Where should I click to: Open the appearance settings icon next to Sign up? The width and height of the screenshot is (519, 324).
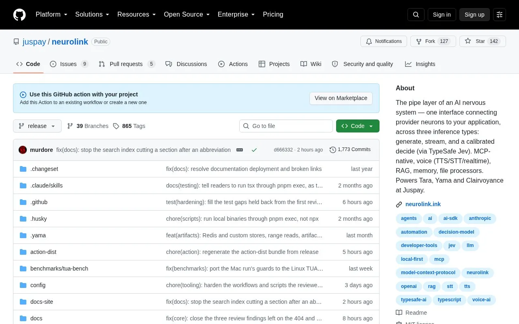500,15
